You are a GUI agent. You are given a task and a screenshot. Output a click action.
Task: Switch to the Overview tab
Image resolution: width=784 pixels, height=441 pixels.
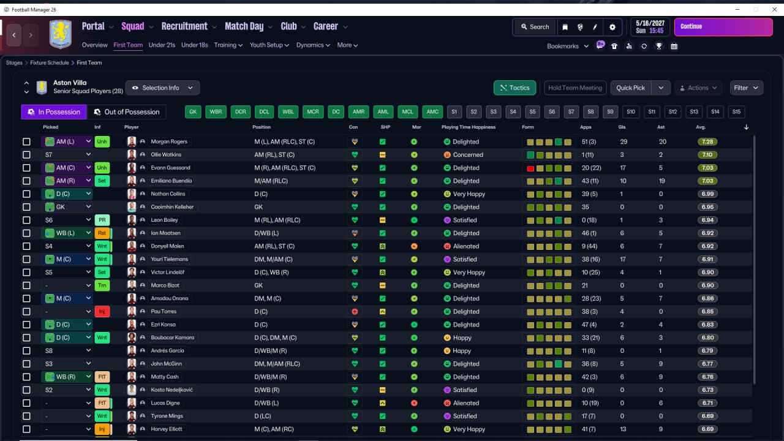(x=95, y=45)
